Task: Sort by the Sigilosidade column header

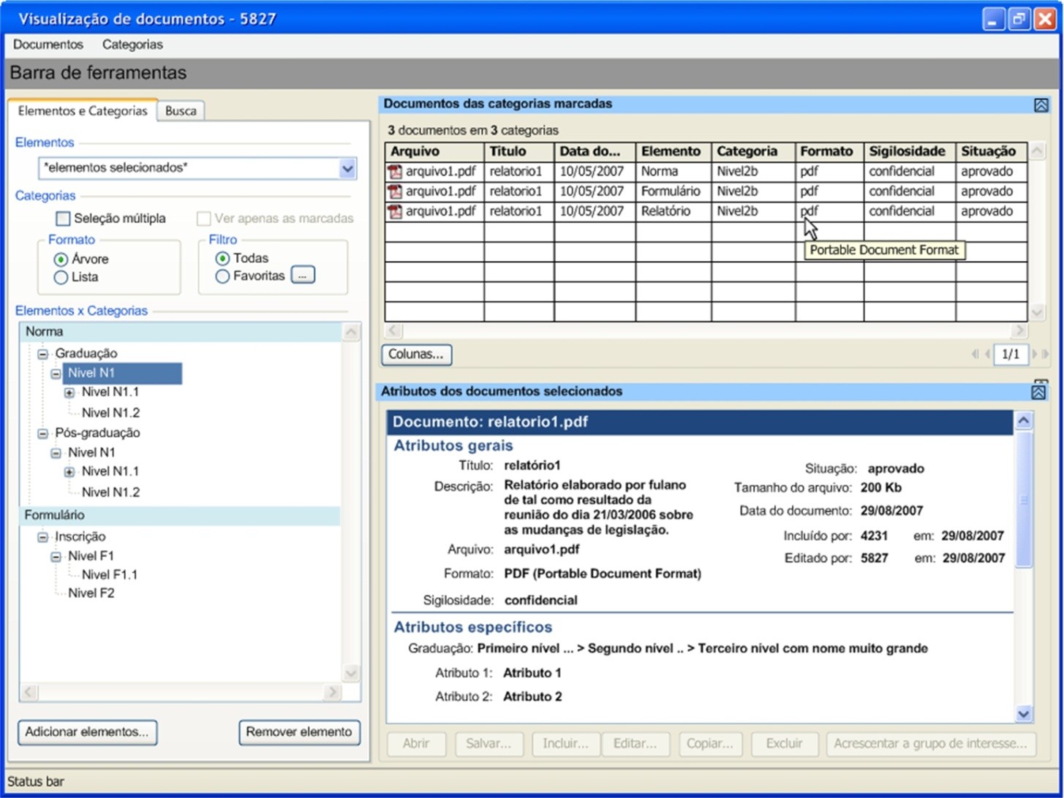Action: pos(910,152)
